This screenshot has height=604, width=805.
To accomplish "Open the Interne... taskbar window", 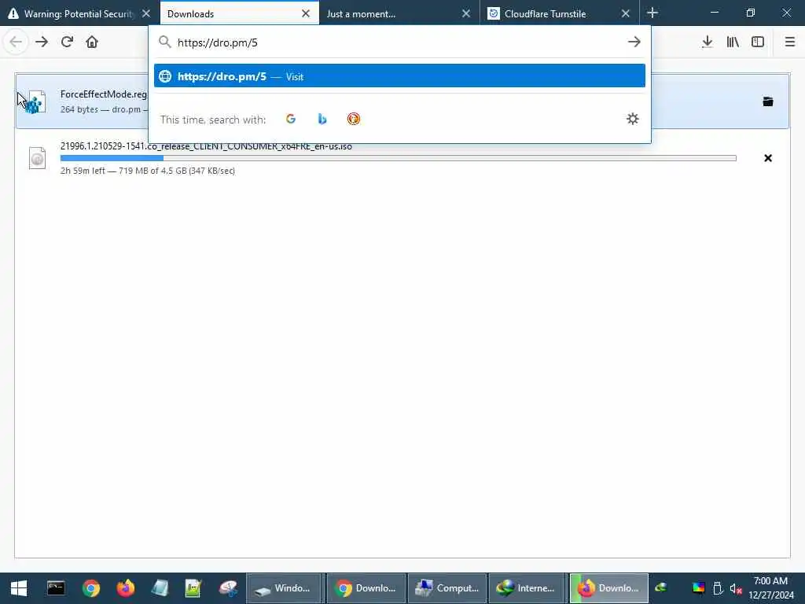I will 526,588.
